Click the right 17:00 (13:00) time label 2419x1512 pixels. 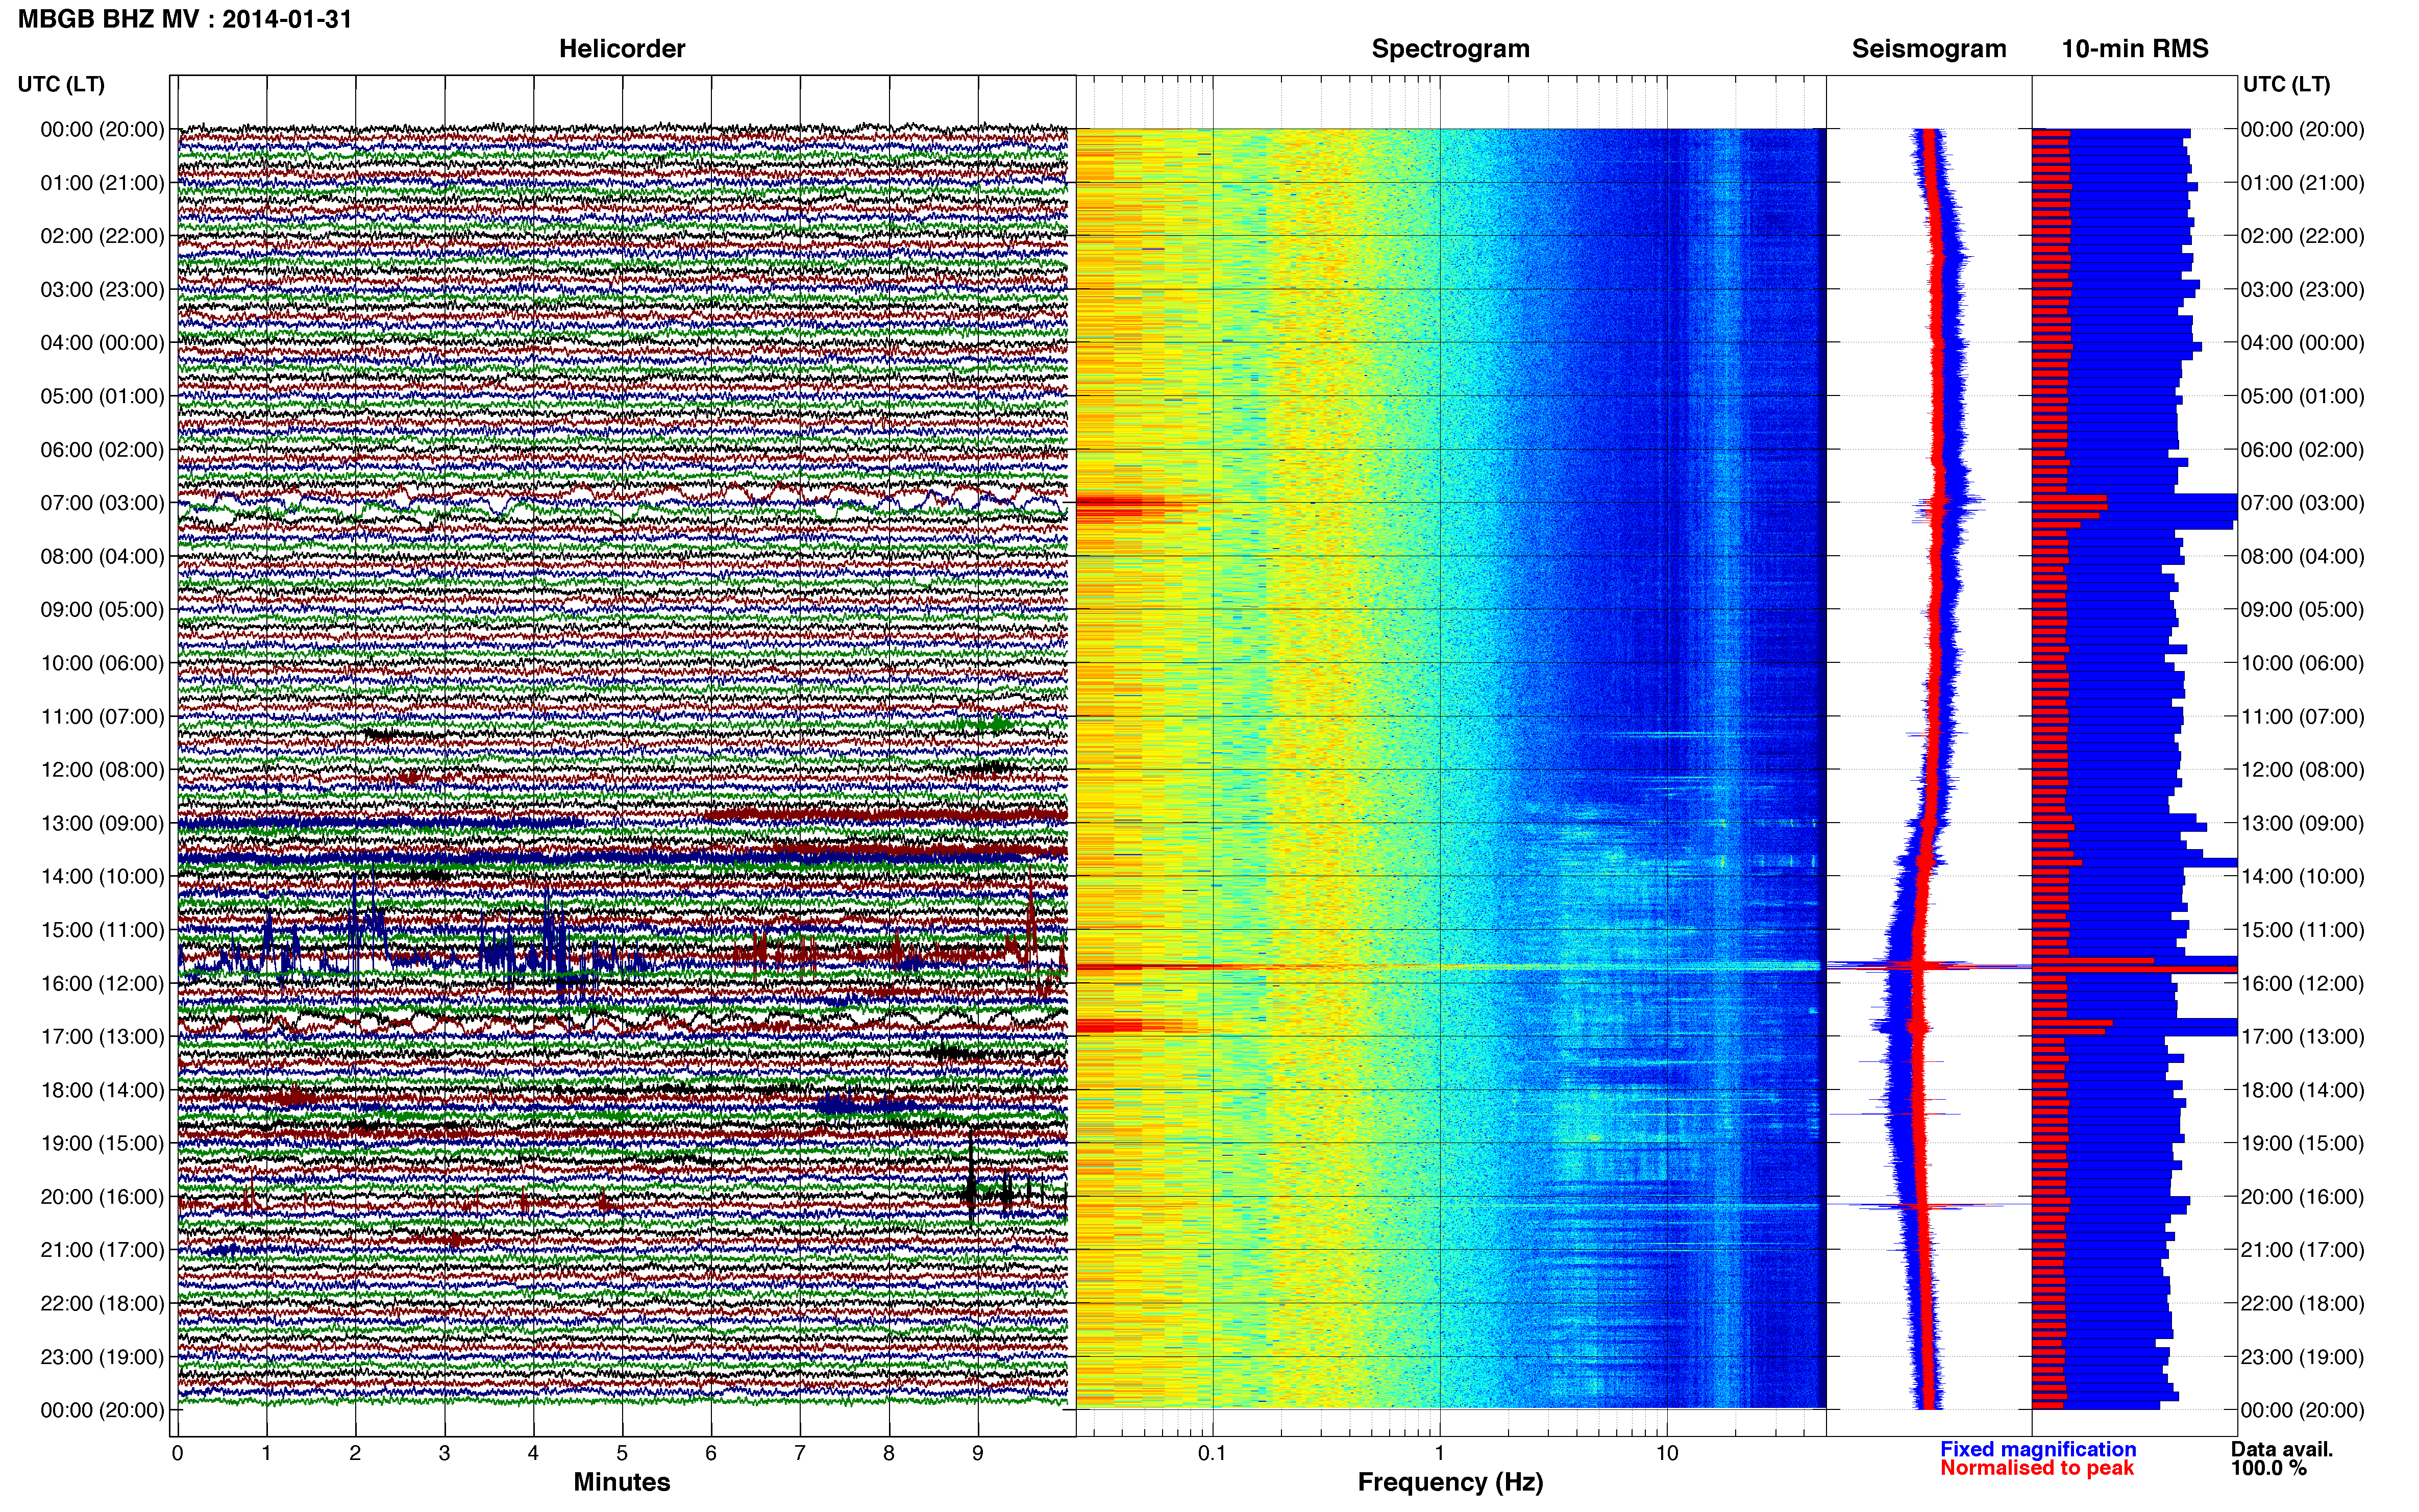[x=2302, y=1037]
